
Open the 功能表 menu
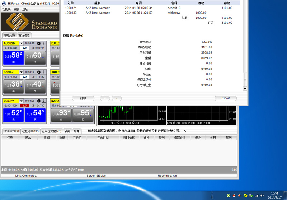[6, 9]
